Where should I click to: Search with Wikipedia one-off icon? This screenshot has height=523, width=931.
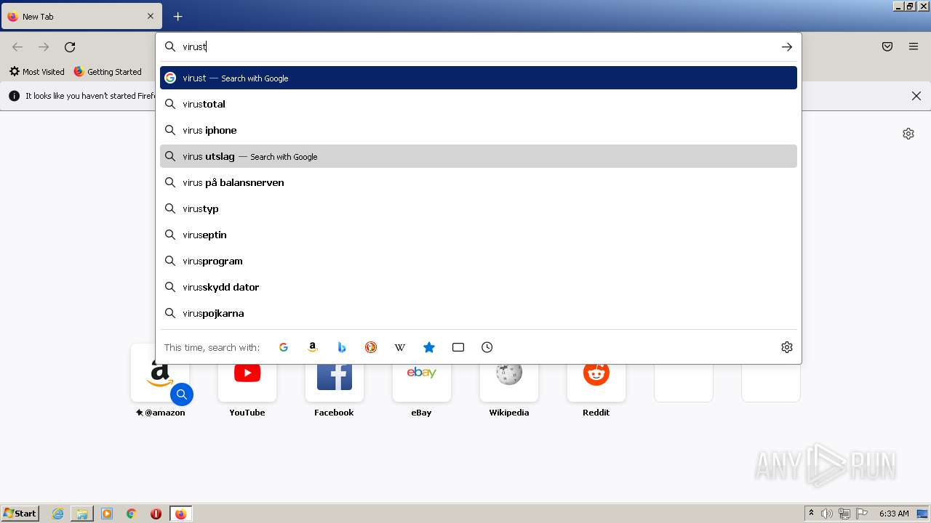400,347
